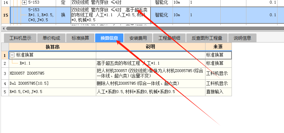Click 工料机显示 source cell in row 3
Screen dimensions: 284x133
pyautogui.click(x=219, y=74)
